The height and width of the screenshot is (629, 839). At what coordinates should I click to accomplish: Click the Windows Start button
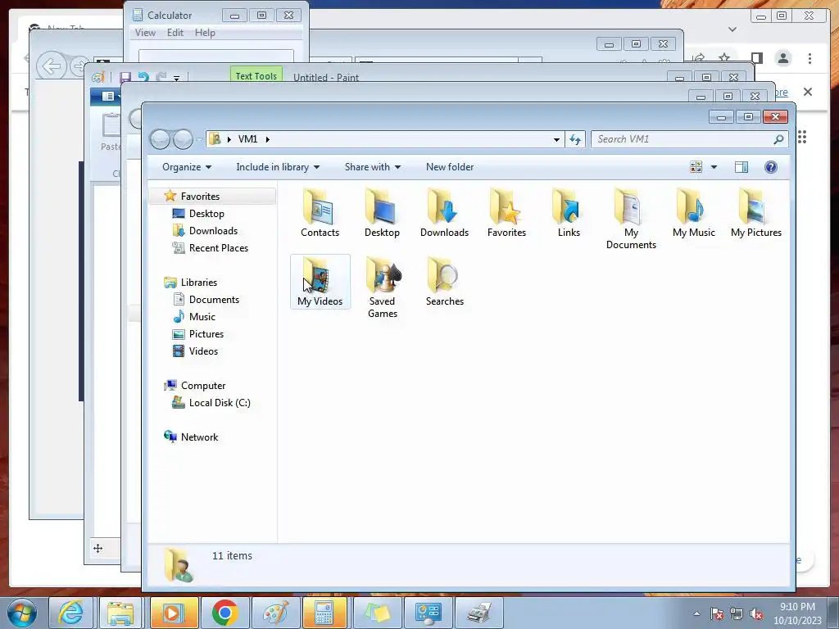coord(22,613)
